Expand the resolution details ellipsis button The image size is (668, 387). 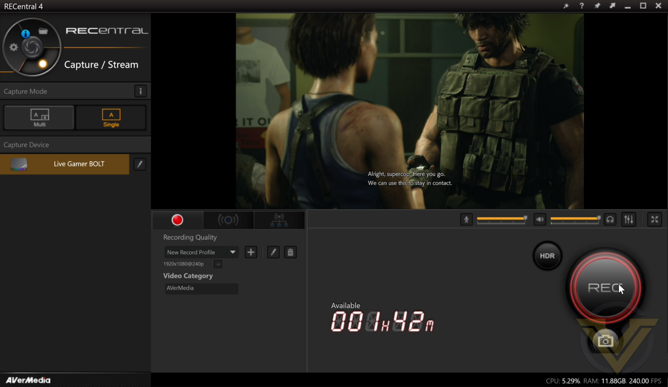tap(218, 264)
